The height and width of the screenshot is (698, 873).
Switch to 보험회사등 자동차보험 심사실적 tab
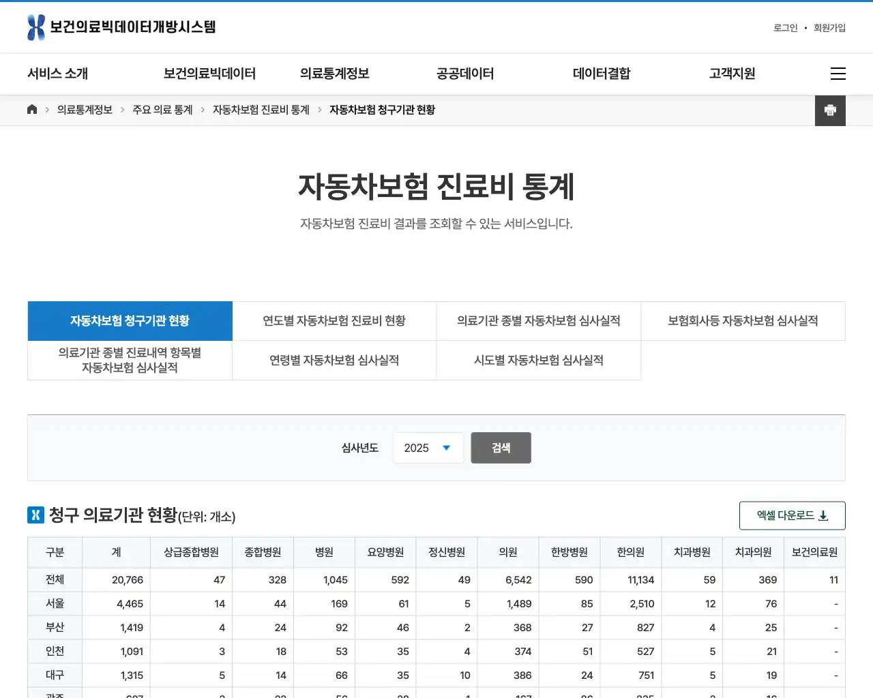[x=743, y=321]
